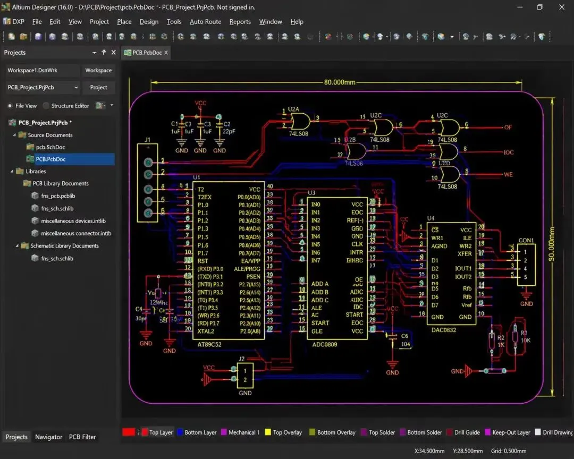This screenshot has height=459, width=574.
Task: Open dropdown arrow beside Structure Editor icon
Action: (x=112, y=105)
